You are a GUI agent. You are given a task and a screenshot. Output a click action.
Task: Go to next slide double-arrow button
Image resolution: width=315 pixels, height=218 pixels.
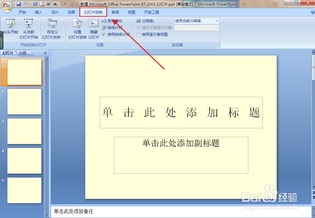click(313, 197)
